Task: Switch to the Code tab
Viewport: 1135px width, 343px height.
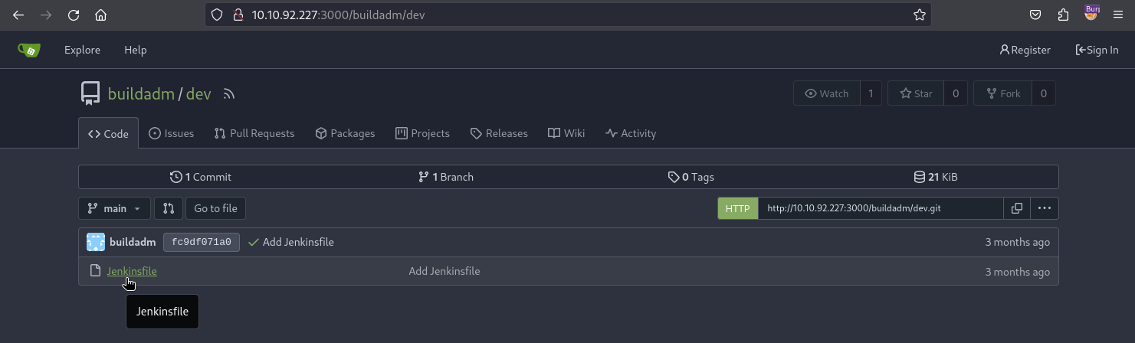Action: pos(108,133)
